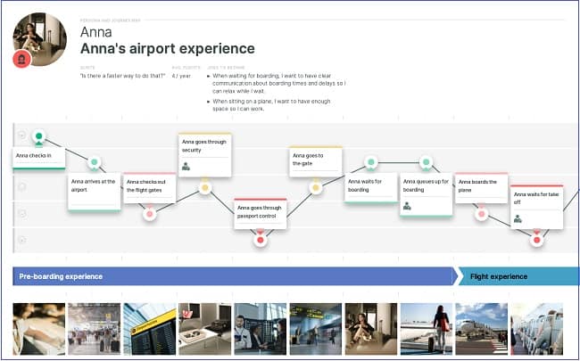Click the persona name 'Anna'

96,32
